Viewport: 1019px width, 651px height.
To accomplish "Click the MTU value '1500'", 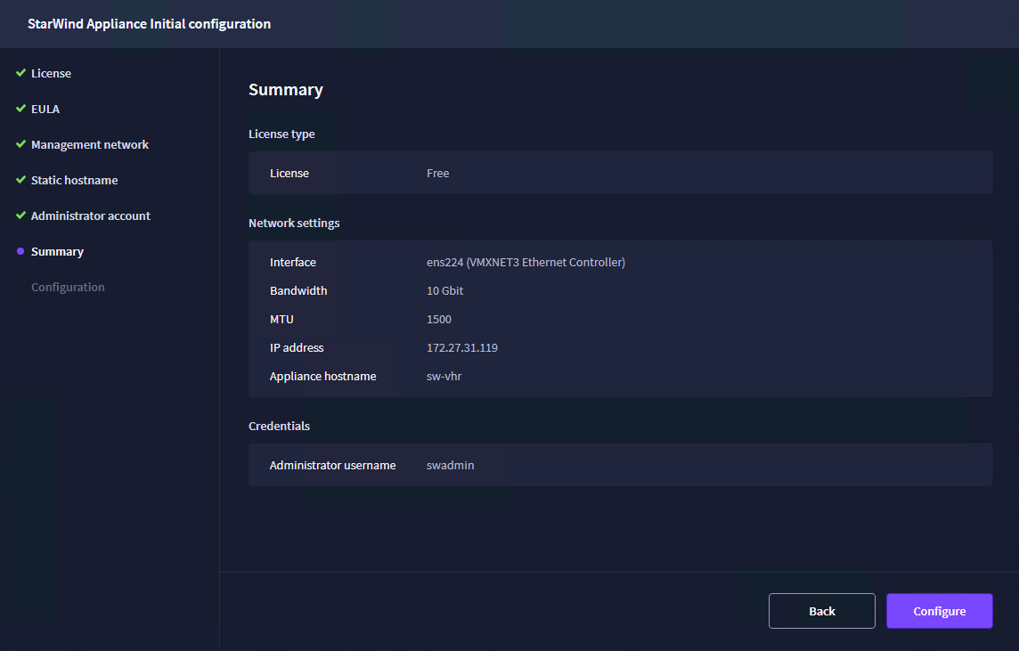I will pyautogui.click(x=438, y=320).
